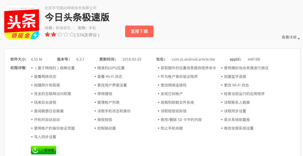The image size is (303, 156).
Task: Click permission 查看网络状态
Action: [45, 77]
